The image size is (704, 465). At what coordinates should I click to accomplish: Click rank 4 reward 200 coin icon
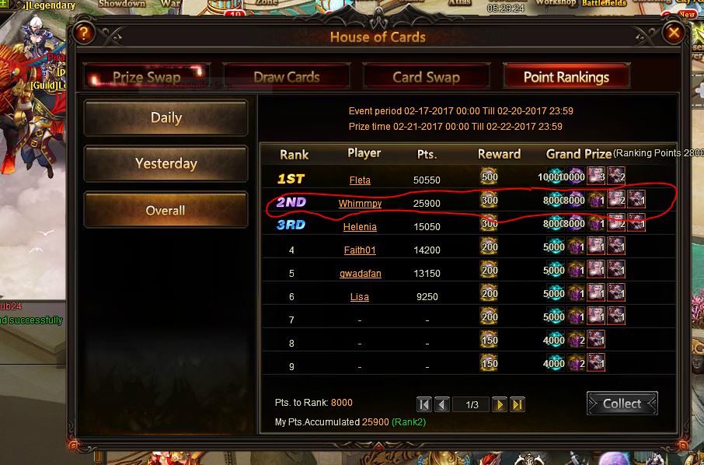pos(489,246)
